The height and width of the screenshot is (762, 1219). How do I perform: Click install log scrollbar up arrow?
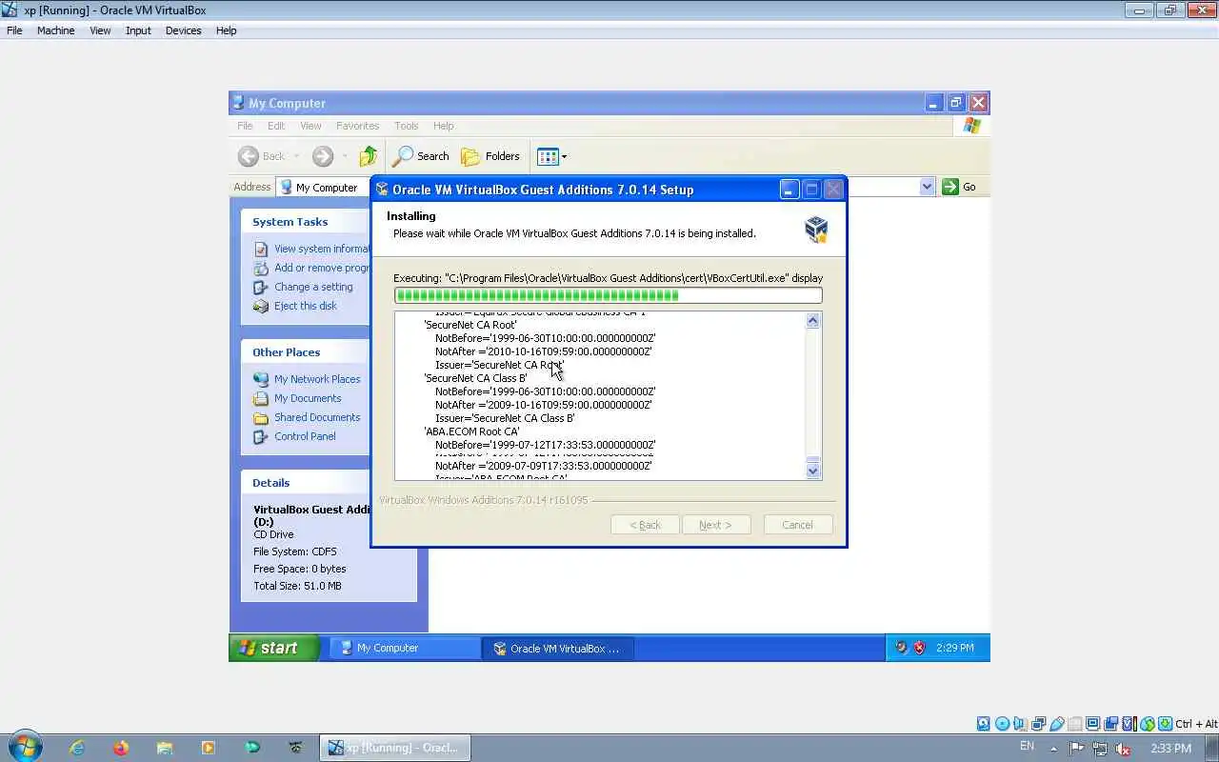coord(812,321)
